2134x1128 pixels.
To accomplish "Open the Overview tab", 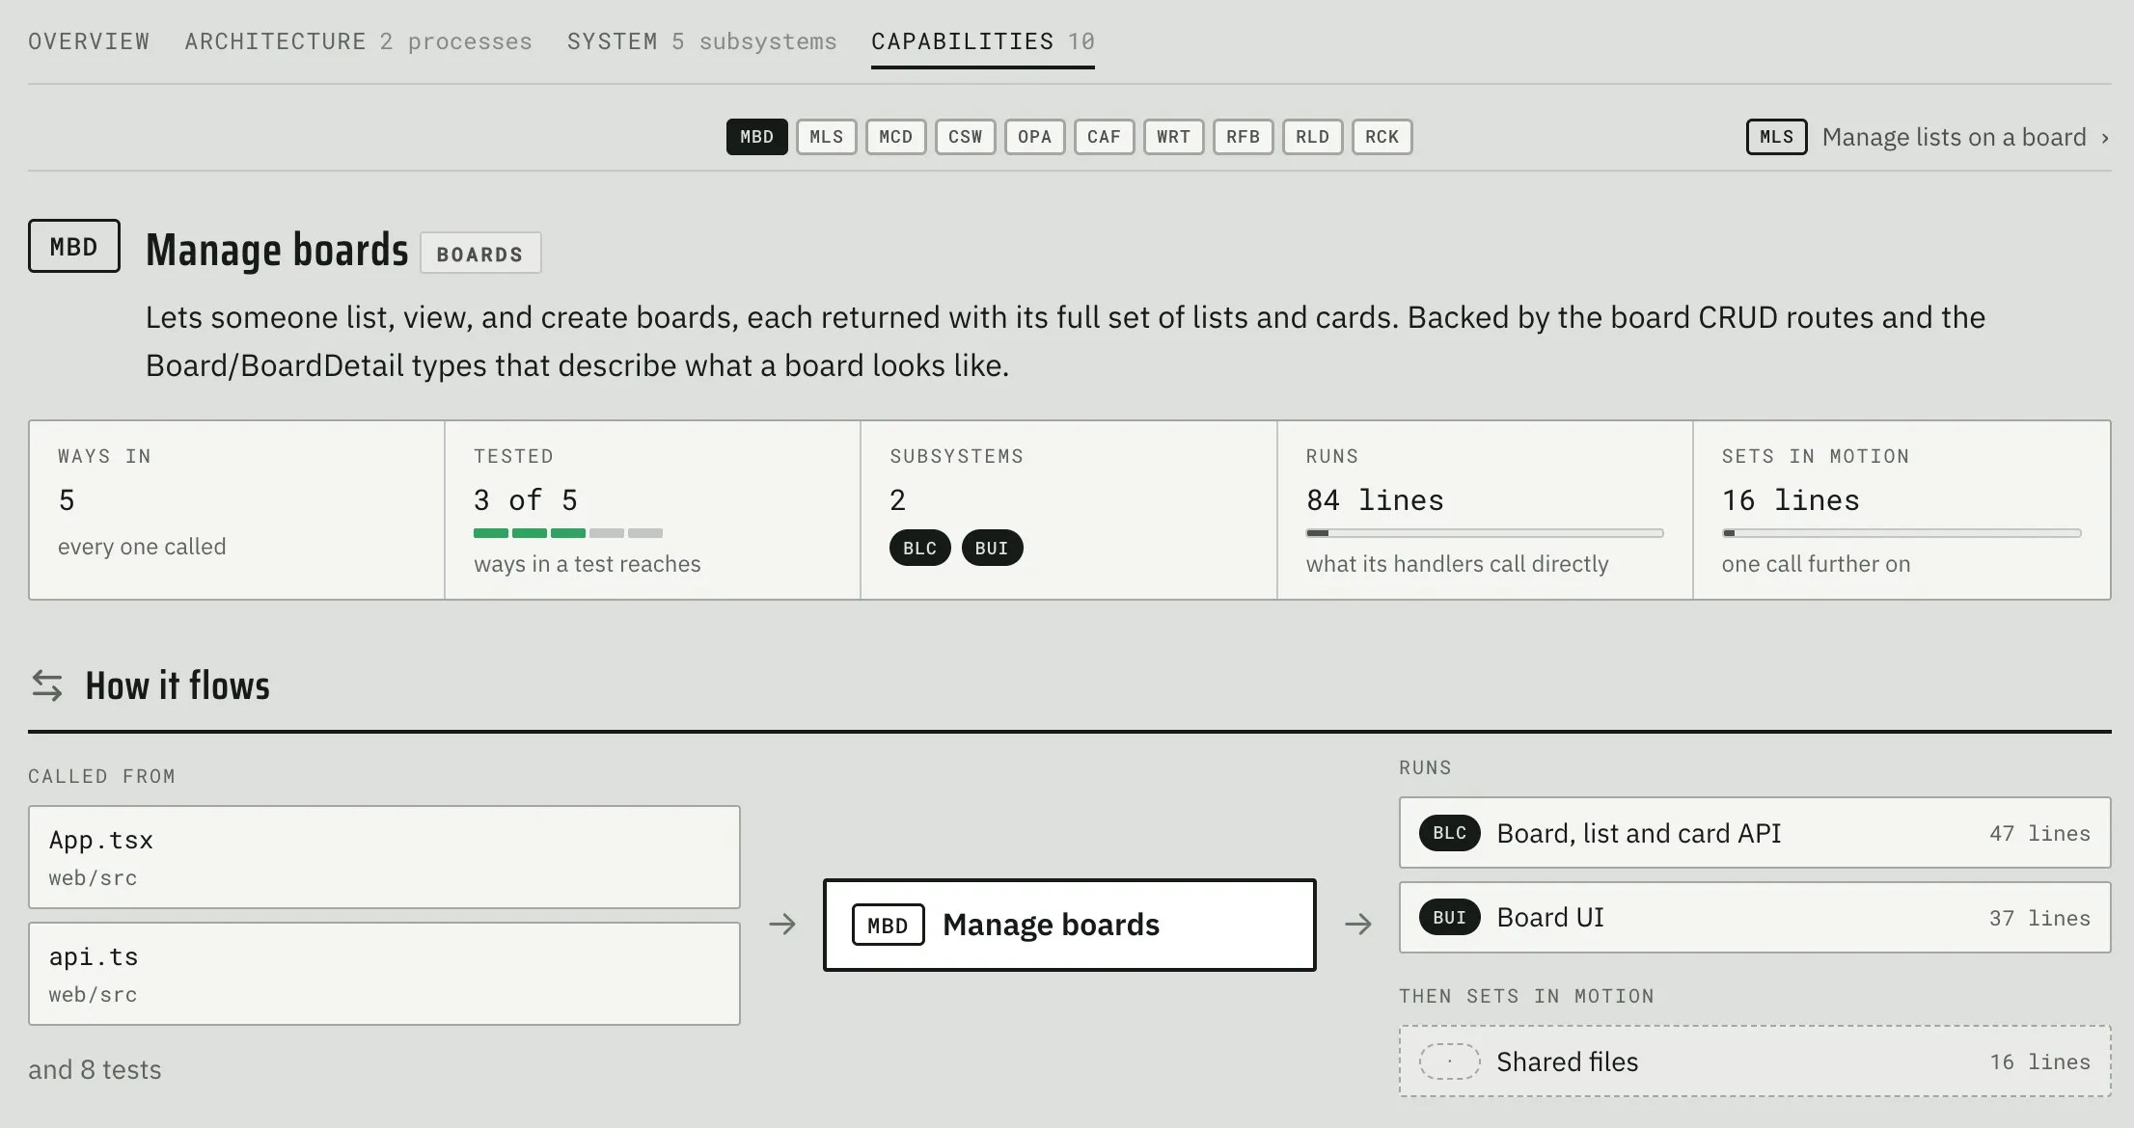I will coord(89,41).
